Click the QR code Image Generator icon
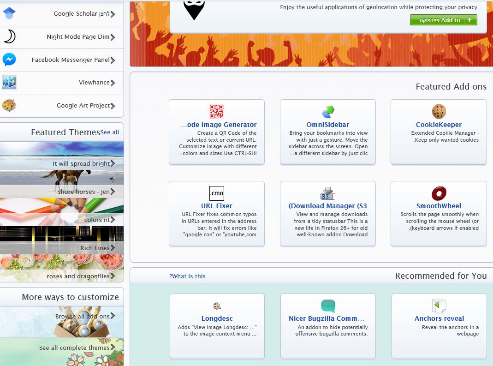Image resolution: width=493 pixels, height=366 pixels. click(217, 111)
